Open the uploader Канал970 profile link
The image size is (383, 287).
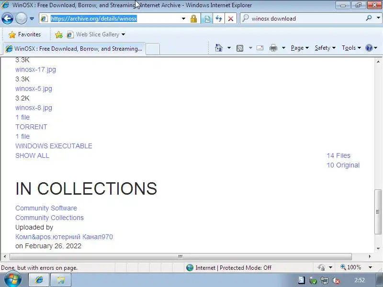[x=64, y=237]
